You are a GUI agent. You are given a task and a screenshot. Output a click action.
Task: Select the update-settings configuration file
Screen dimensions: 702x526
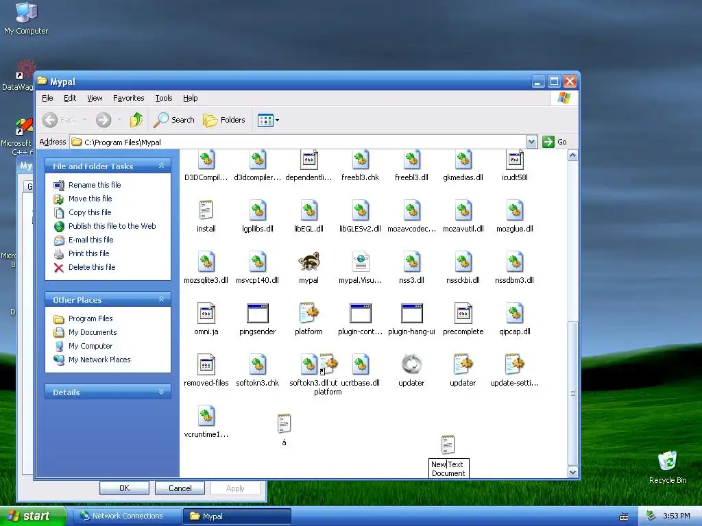point(514,365)
